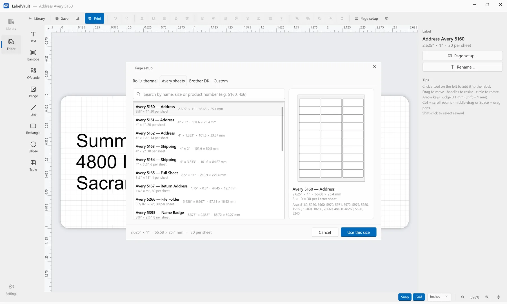The width and height of the screenshot is (507, 304).
Task: Zoom in with the plus magnifier icon
Action: [487, 297]
